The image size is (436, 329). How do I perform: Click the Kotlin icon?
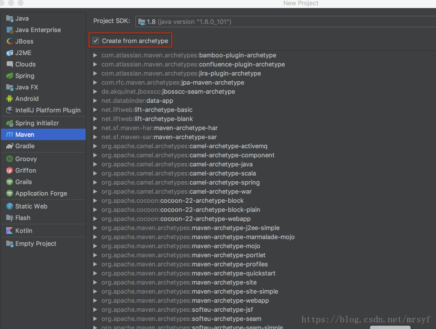(x=10, y=230)
